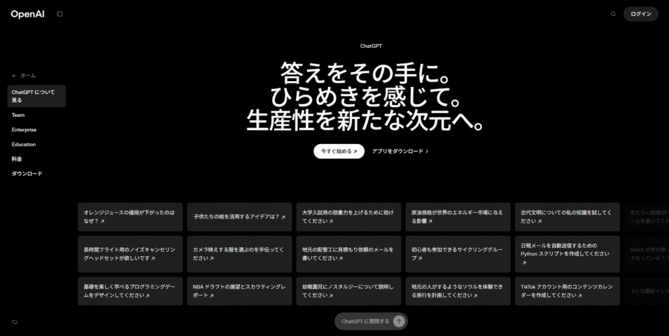Click the send arrow icon in prompt bar
Image resolution: width=669 pixels, height=336 pixels.
(x=399, y=322)
